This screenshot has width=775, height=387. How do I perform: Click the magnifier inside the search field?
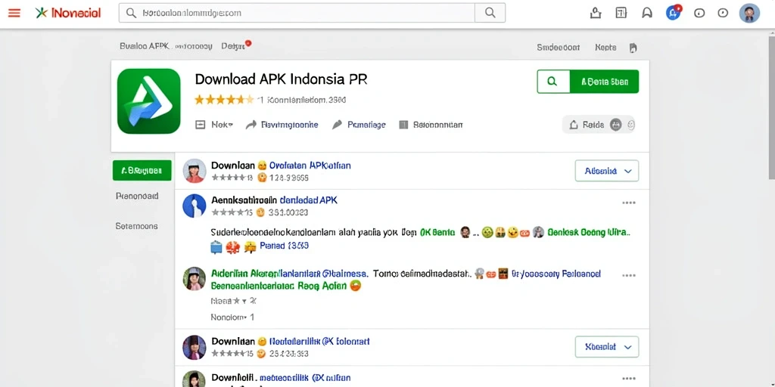[x=131, y=13]
